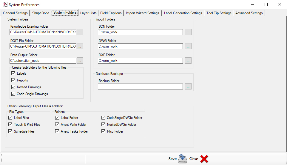Browse for Backup Folder
The image size is (287, 165).
click(188, 87)
